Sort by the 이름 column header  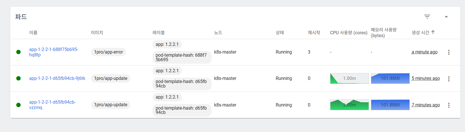(33, 33)
